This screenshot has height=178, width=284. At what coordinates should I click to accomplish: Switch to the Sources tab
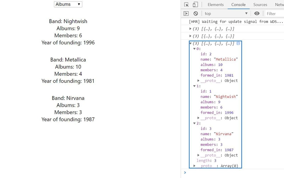(x=260, y=5)
